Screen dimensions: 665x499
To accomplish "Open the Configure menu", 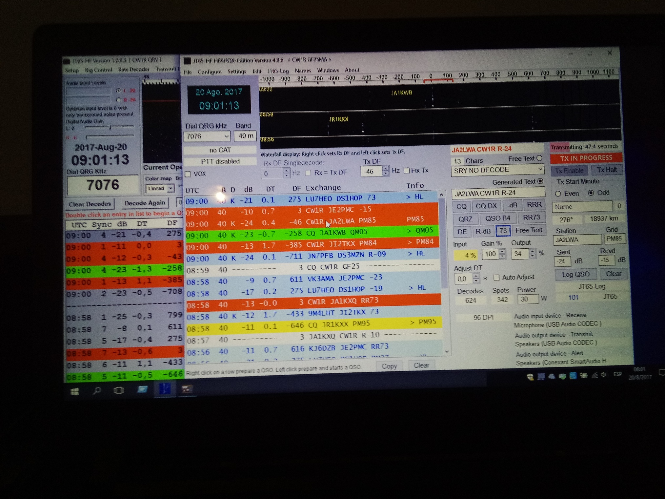I will coord(209,72).
